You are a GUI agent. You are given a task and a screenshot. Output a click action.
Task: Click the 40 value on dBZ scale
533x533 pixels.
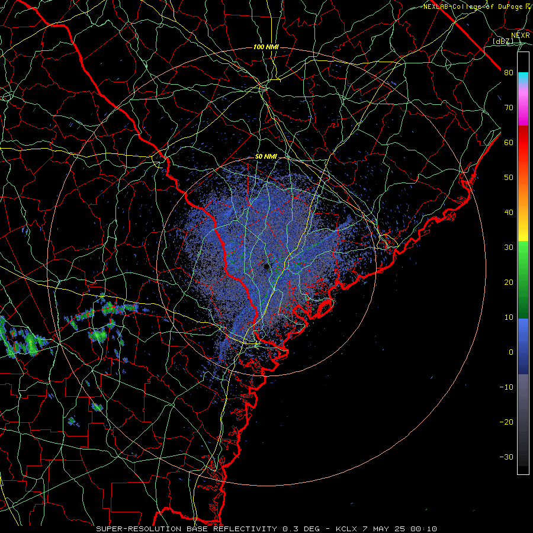pyautogui.click(x=509, y=213)
